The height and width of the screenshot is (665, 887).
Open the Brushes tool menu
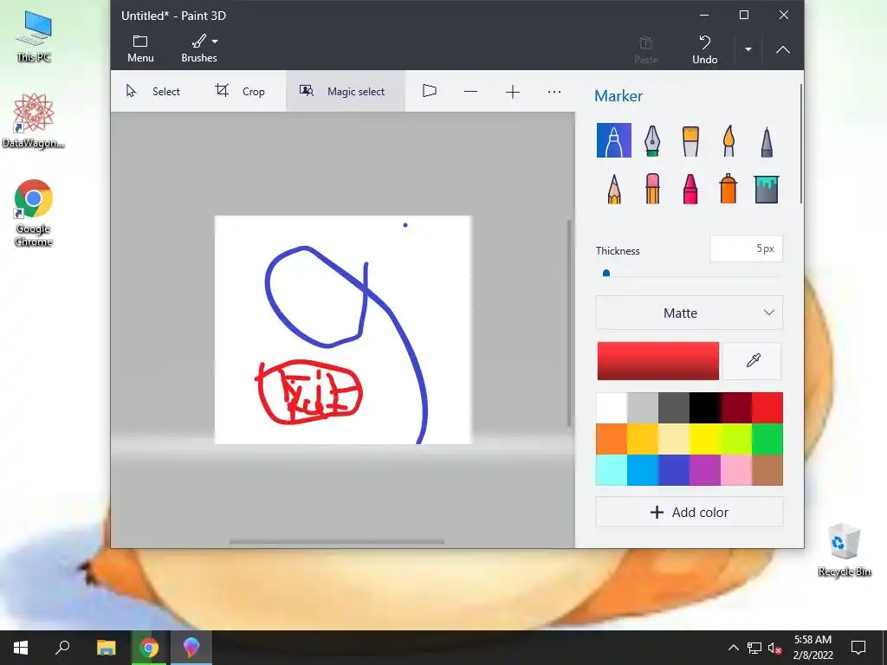point(199,48)
